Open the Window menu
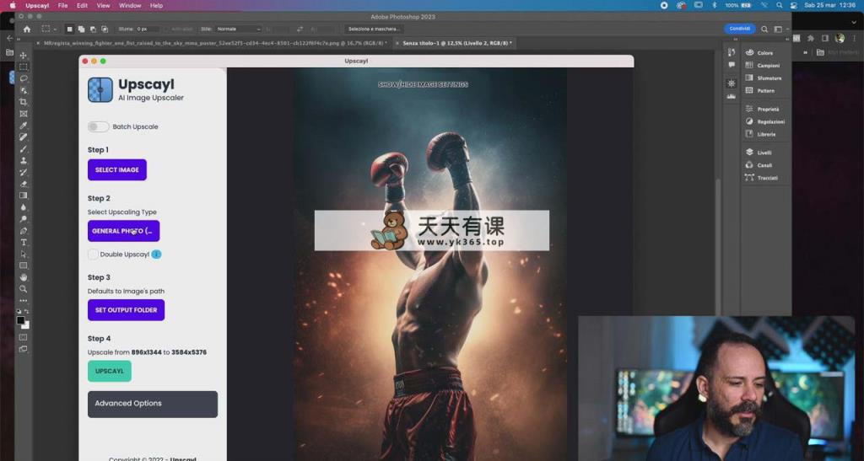 [130, 6]
